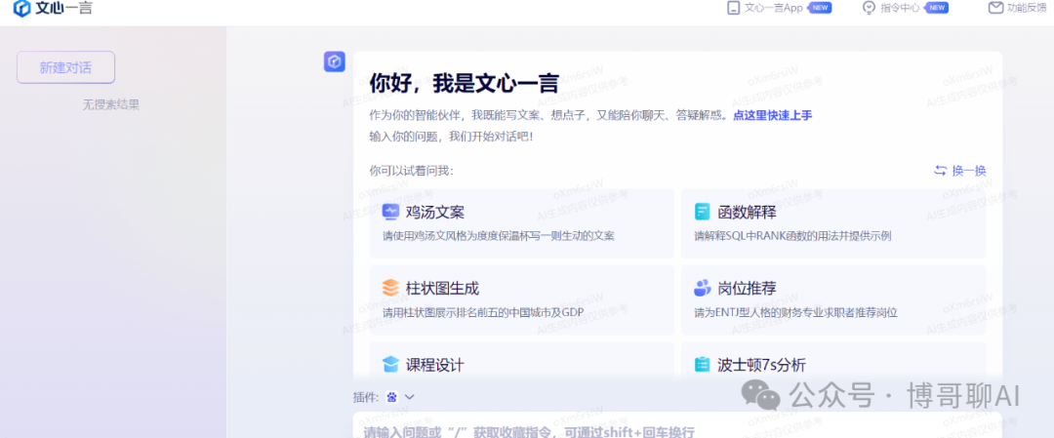Viewport: 1054px width, 438px height.
Task: Select the 鸡汤文案 suggestion title
Action: 435,213
